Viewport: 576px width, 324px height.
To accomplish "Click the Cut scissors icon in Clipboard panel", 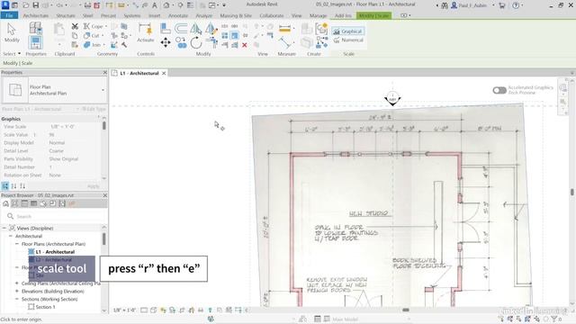I will pos(75,26).
